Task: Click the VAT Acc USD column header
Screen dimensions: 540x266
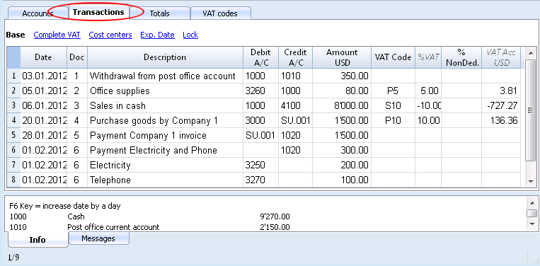Action: [501, 57]
